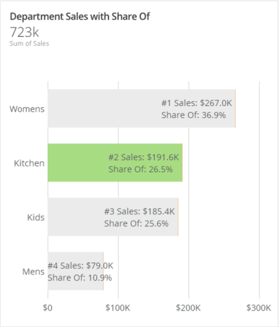Click the #4 Sales: $79.0K data label

[81, 266]
